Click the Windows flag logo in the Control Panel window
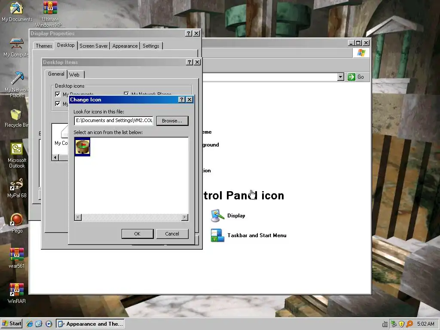This screenshot has height=330, width=440. click(x=361, y=53)
